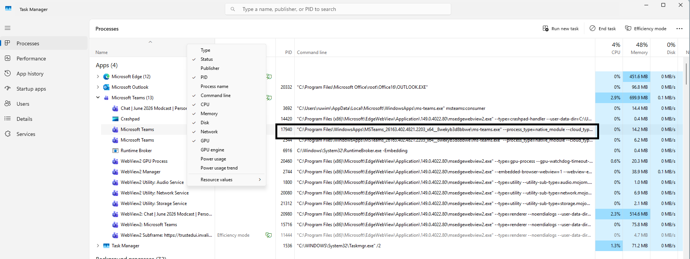Screen dimensions: 690x259
Task: Sort by the Memory column header
Action: point(636,48)
